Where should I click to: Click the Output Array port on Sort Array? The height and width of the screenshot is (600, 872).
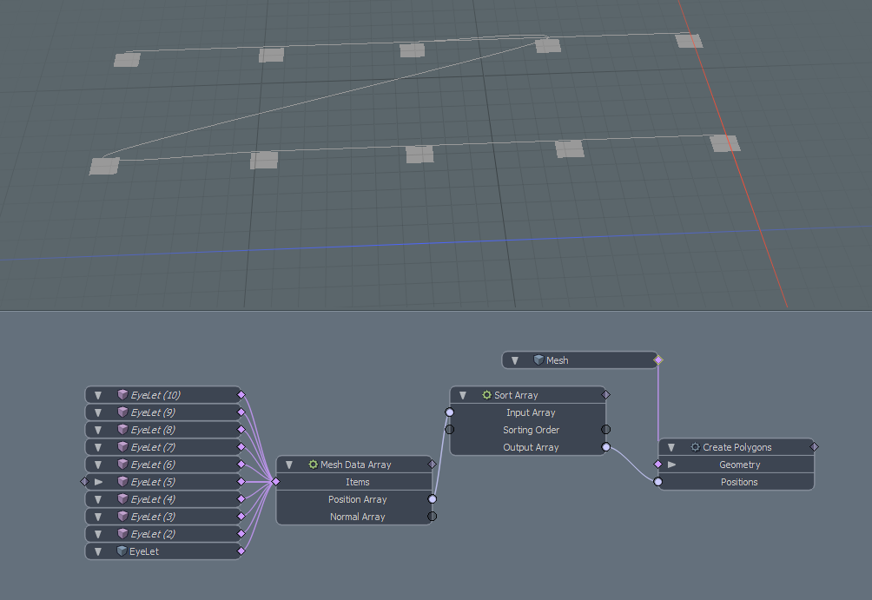tap(605, 447)
